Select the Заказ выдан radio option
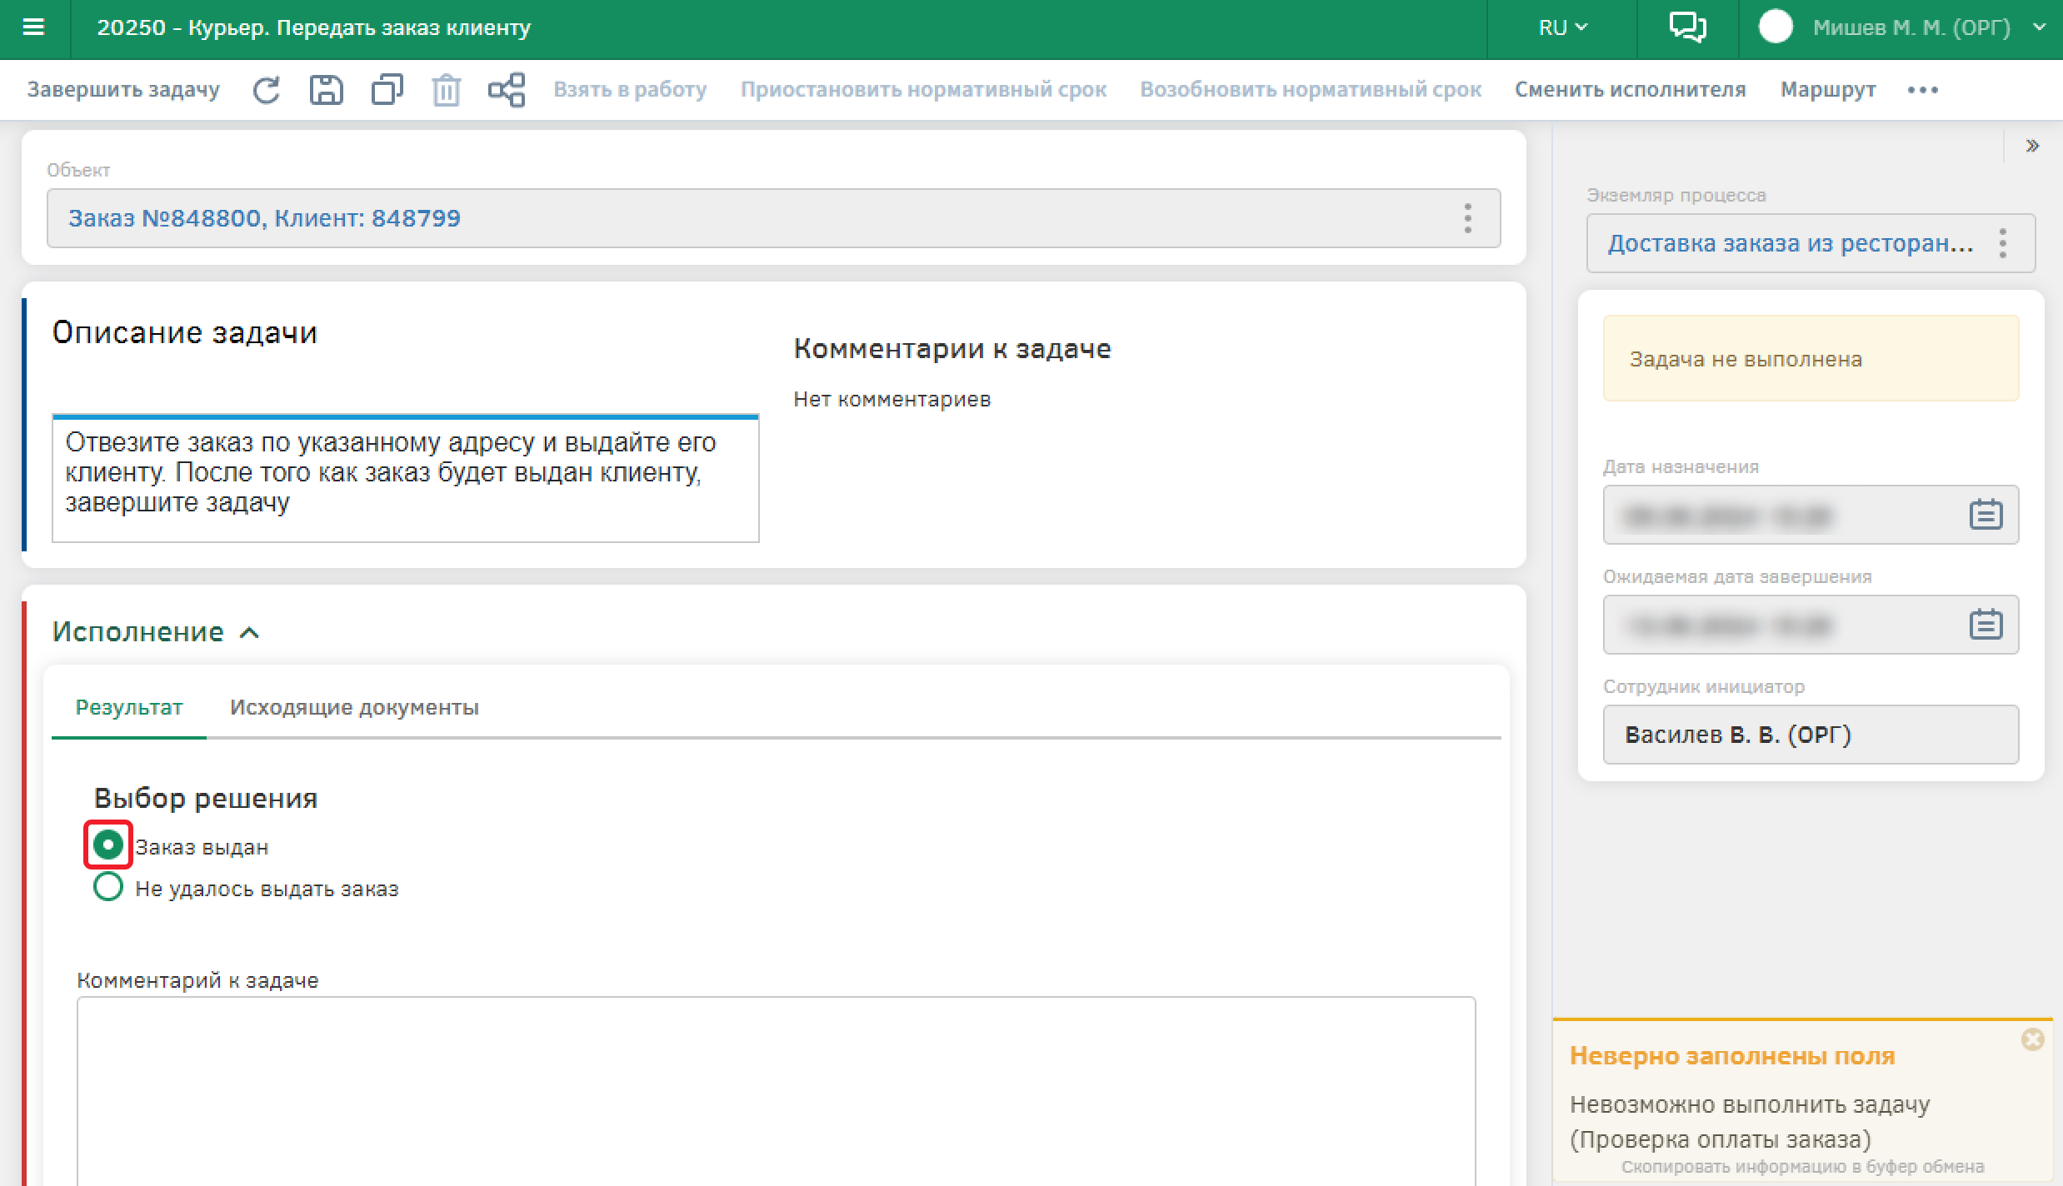Screen dimensions: 2063x1186 [108, 845]
